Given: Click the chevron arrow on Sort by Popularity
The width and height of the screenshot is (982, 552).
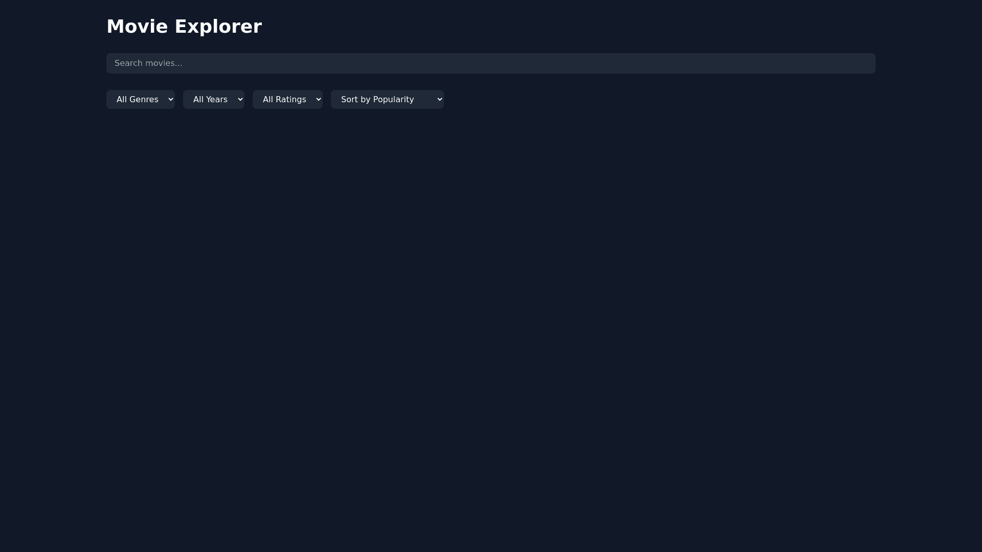Looking at the screenshot, I should (x=440, y=99).
